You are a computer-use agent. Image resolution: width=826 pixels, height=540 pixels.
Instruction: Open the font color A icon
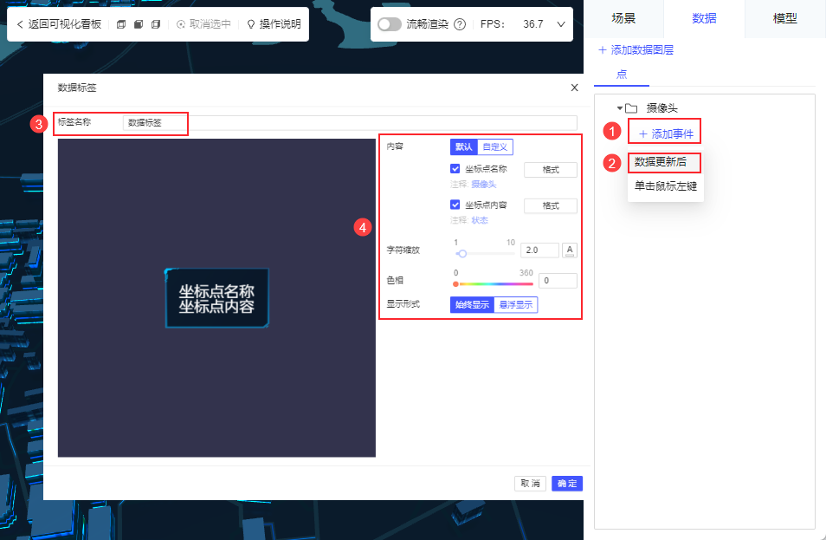click(x=570, y=250)
